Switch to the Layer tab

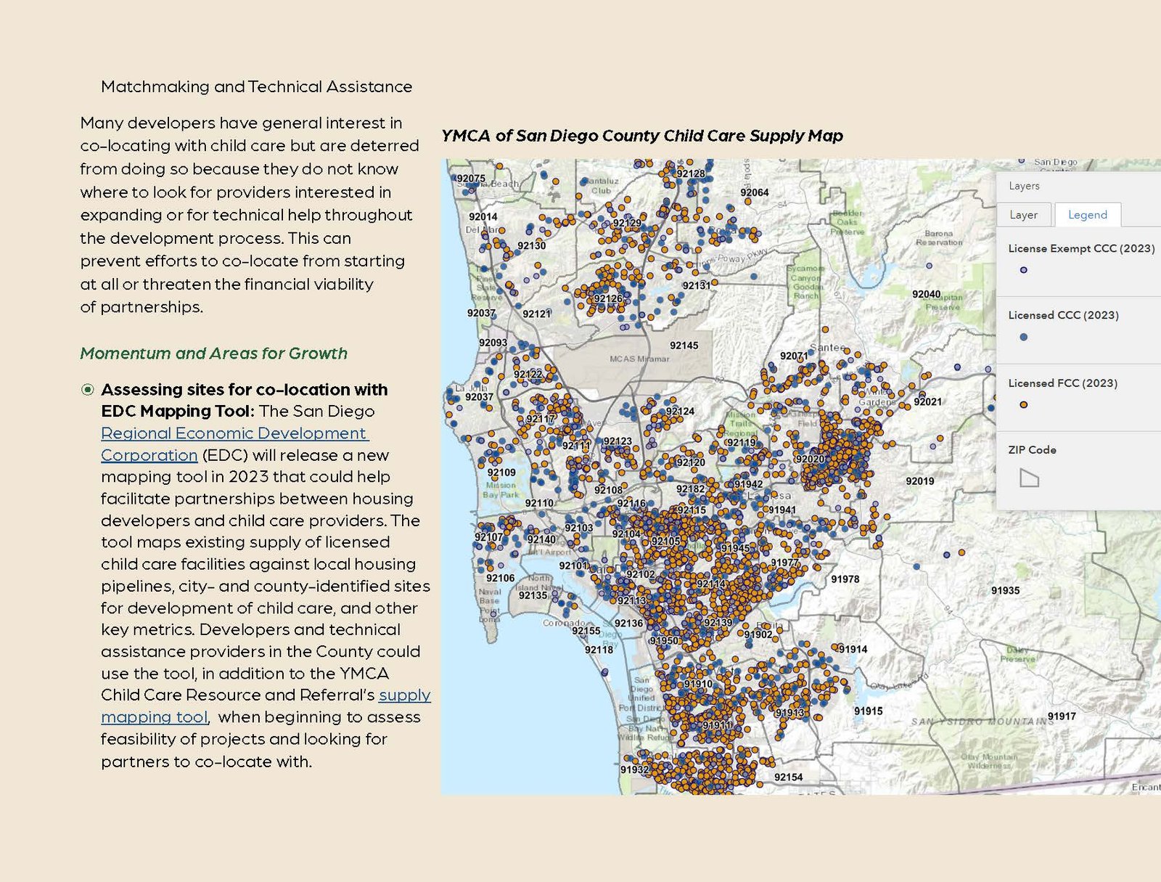point(1023,215)
